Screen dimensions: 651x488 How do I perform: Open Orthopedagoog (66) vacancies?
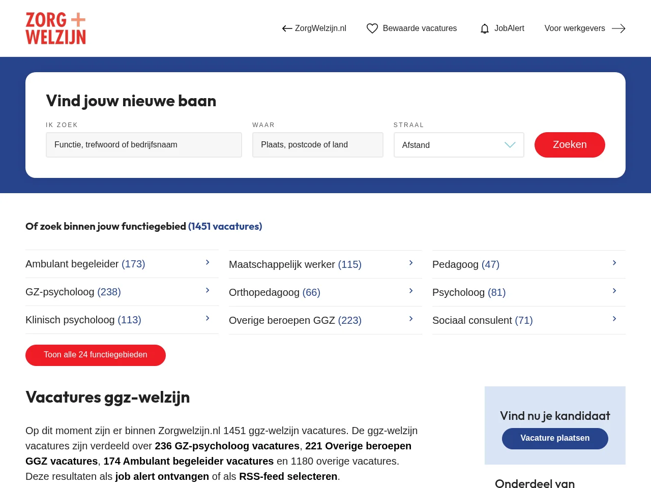click(x=275, y=292)
